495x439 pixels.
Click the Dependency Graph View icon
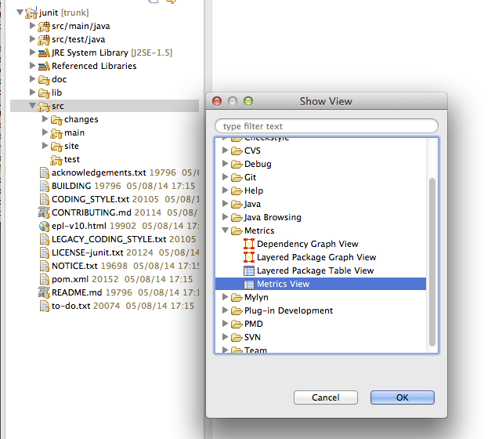click(x=249, y=244)
